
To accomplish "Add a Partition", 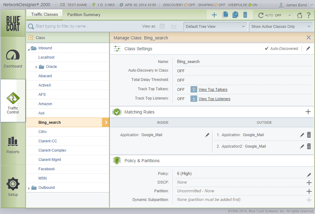I will (309, 191).
